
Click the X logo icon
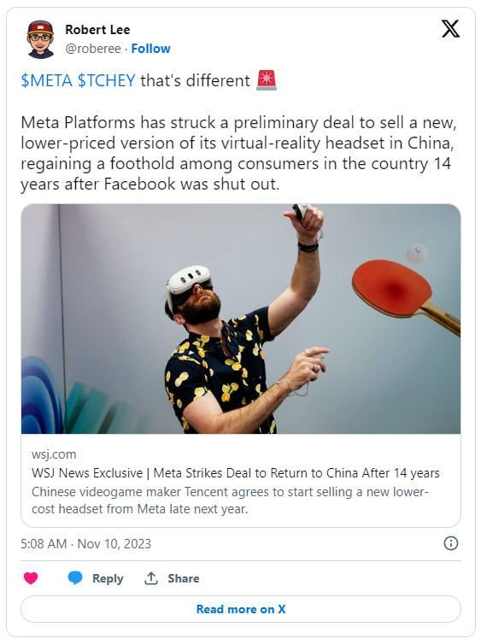[x=450, y=29]
